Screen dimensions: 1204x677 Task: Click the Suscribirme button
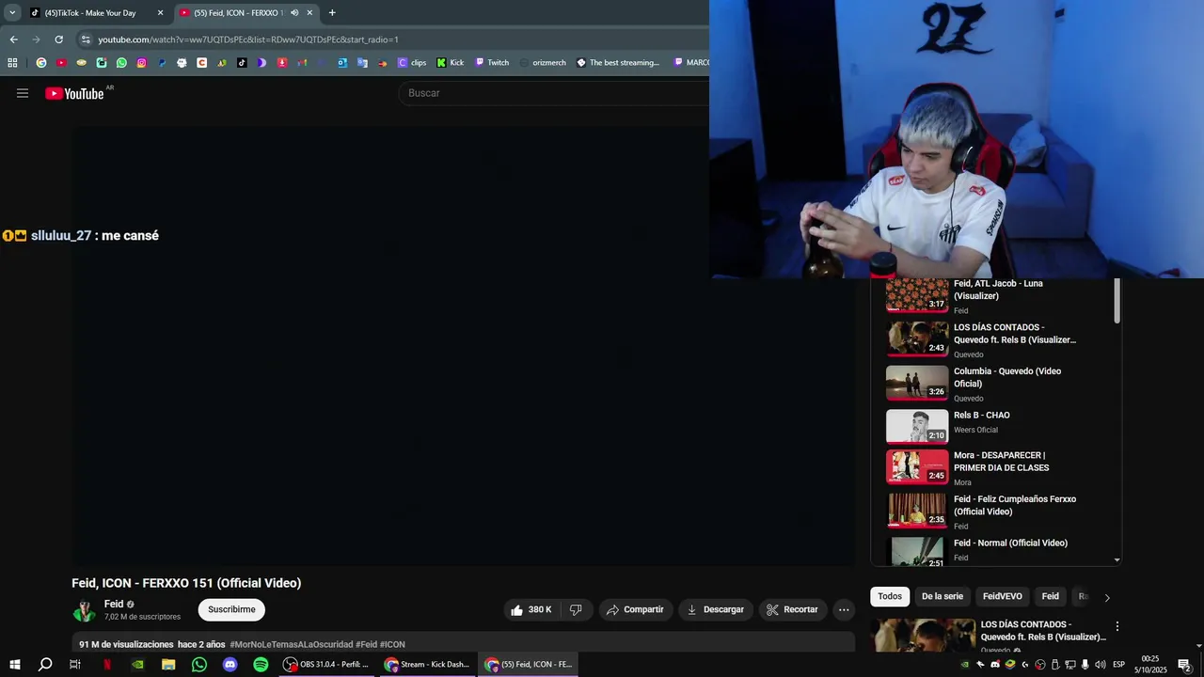pos(231,609)
